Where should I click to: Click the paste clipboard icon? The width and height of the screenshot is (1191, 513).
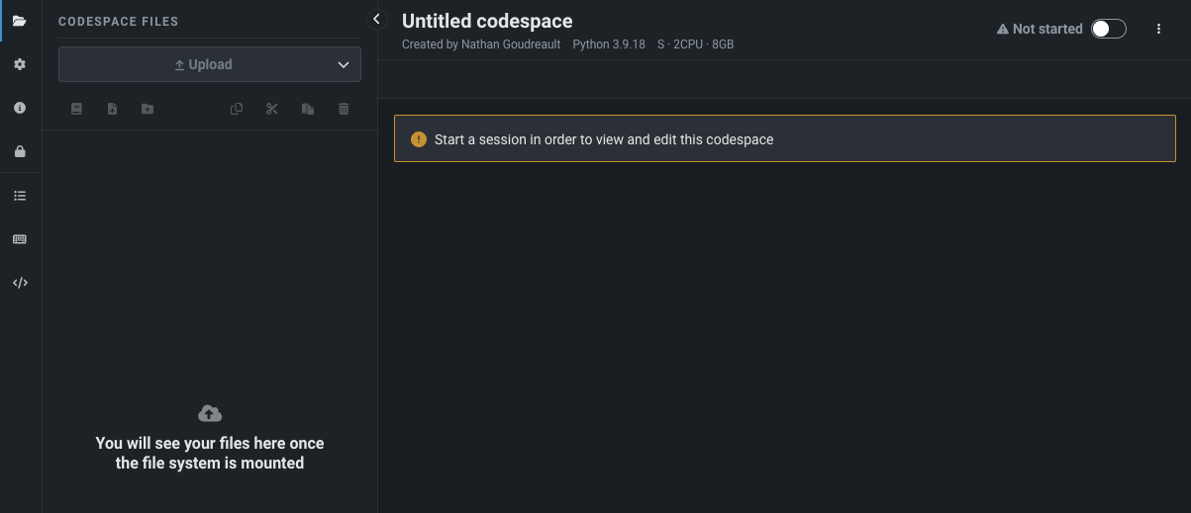308,109
